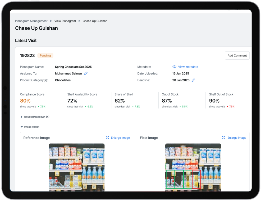Select the red bounding box in Field Image

[196, 180]
